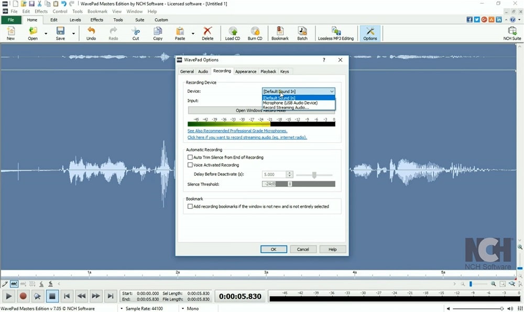Open the LinkedIn share icon
Viewport: 524px width, 312px height.
tap(499, 20)
